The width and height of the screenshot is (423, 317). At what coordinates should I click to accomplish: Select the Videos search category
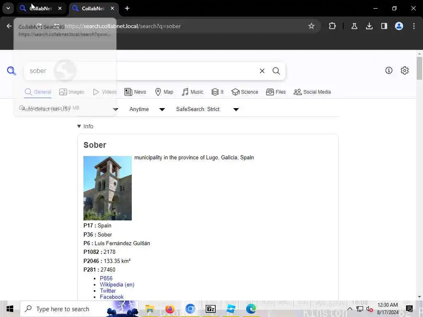[x=105, y=92]
